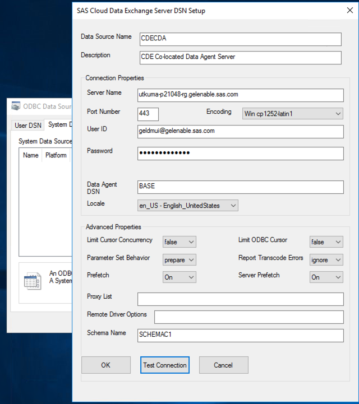The width and height of the screenshot is (359, 404).
Task: Select System DSN tab in ODBC window
Action: point(59,124)
